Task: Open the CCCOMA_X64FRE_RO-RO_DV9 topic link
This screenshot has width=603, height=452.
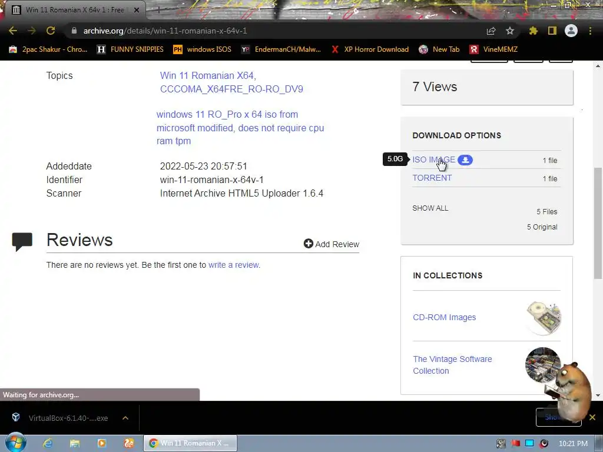Action: tap(231, 89)
